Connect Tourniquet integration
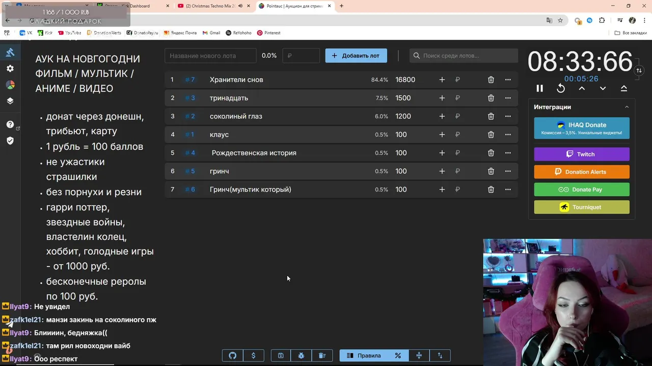This screenshot has height=366, width=652. click(x=582, y=207)
